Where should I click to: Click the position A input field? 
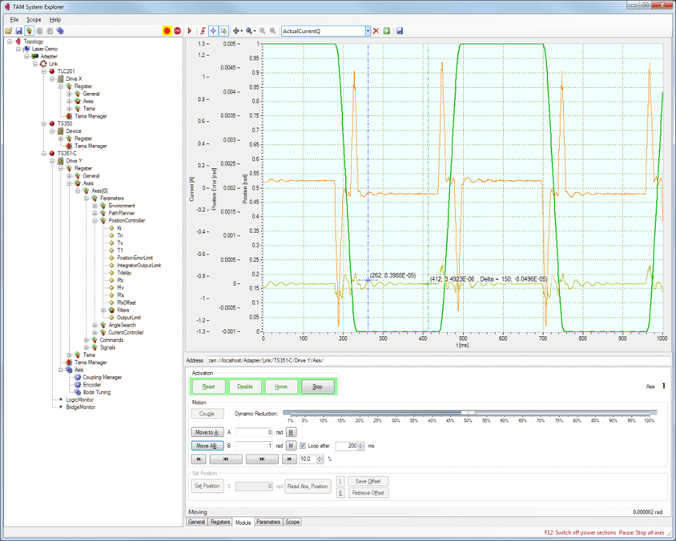(x=254, y=432)
